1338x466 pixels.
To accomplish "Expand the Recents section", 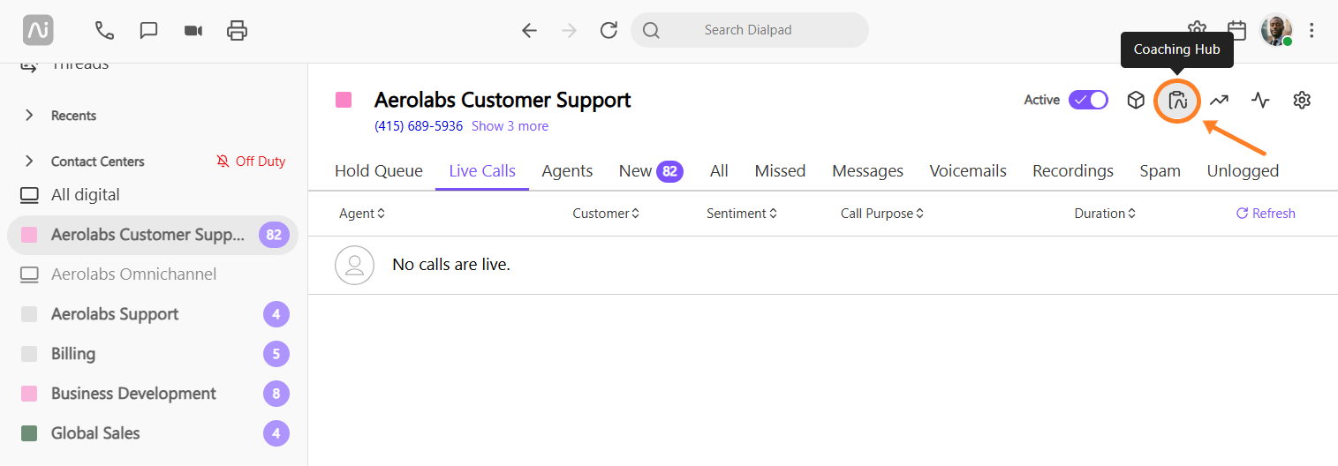I will point(30,116).
